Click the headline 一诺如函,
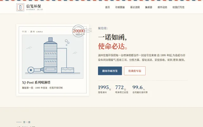 pos(112,37)
